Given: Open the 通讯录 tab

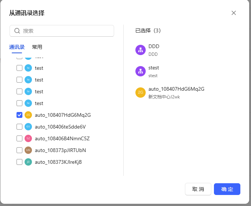Looking at the screenshot, I should (17, 47).
